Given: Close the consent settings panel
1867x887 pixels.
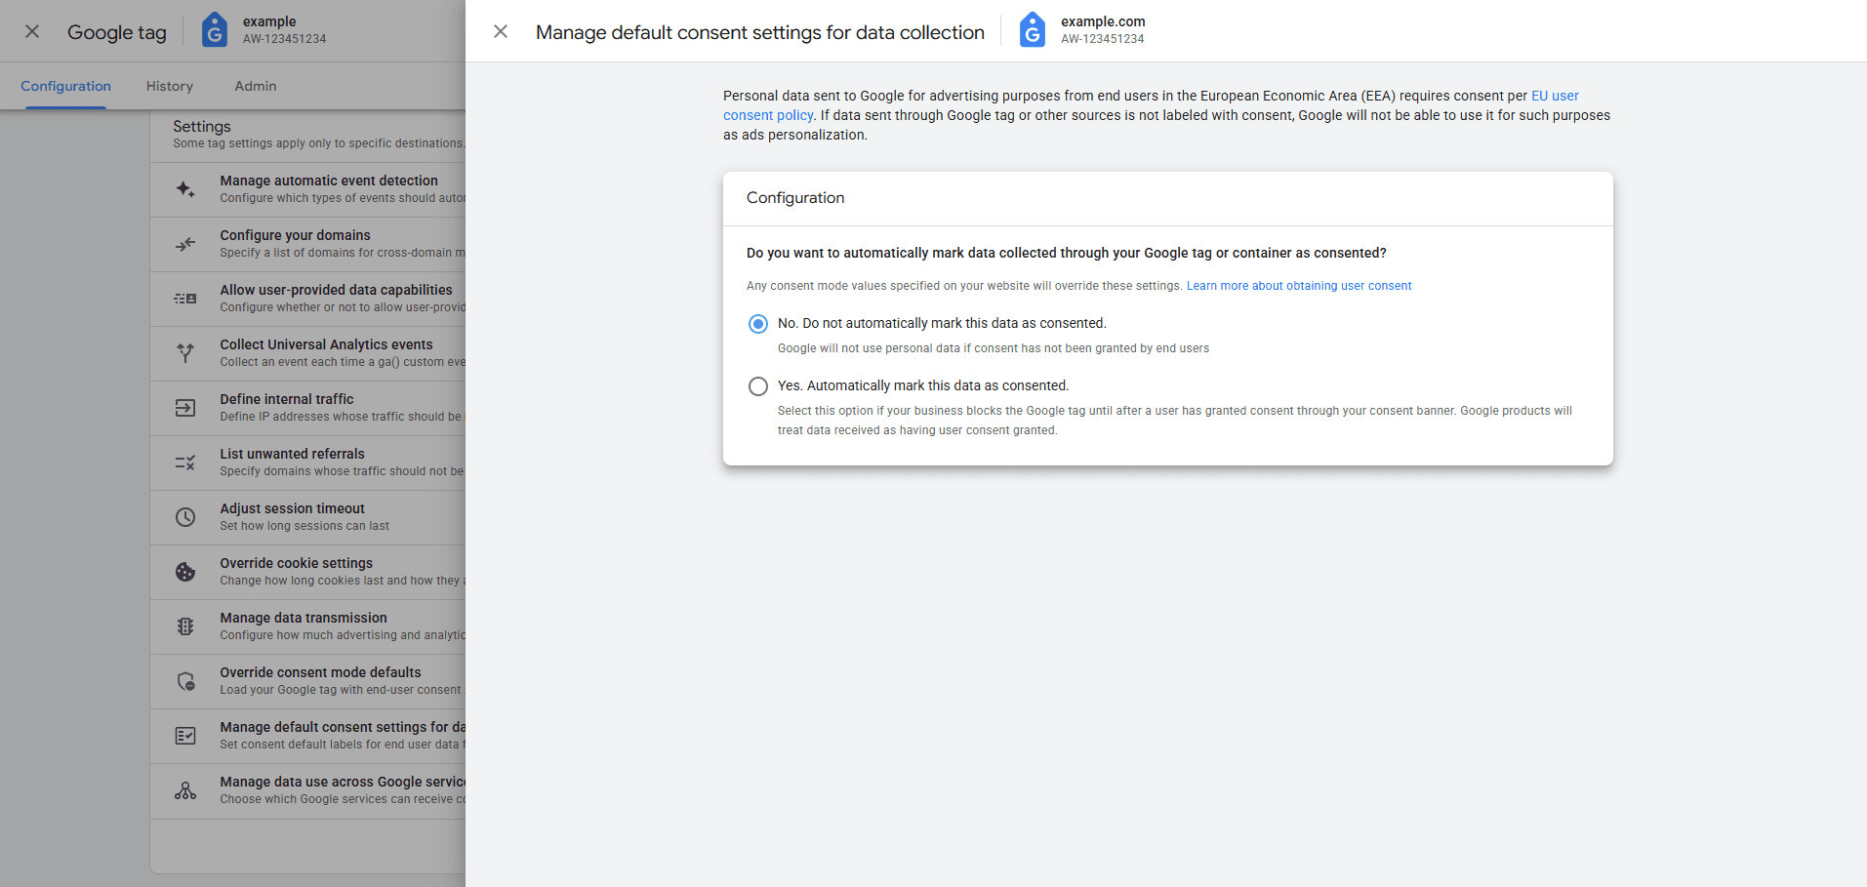Looking at the screenshot, I should (x=501, y=31).
